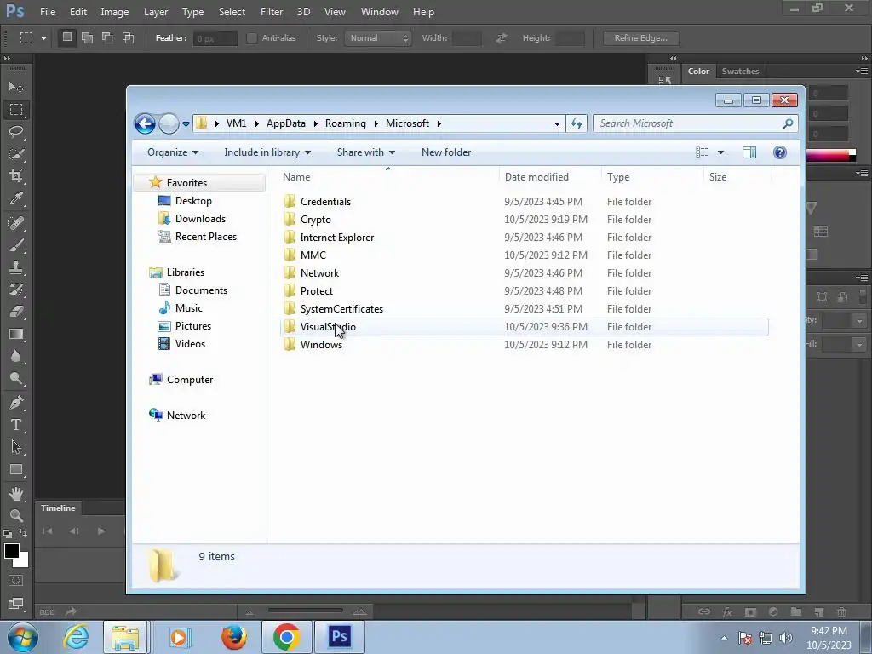Image resolution: width=872 pixels, height=654 pixels.
Task: Open the Share with dropdown
Action: coord(366,152)
